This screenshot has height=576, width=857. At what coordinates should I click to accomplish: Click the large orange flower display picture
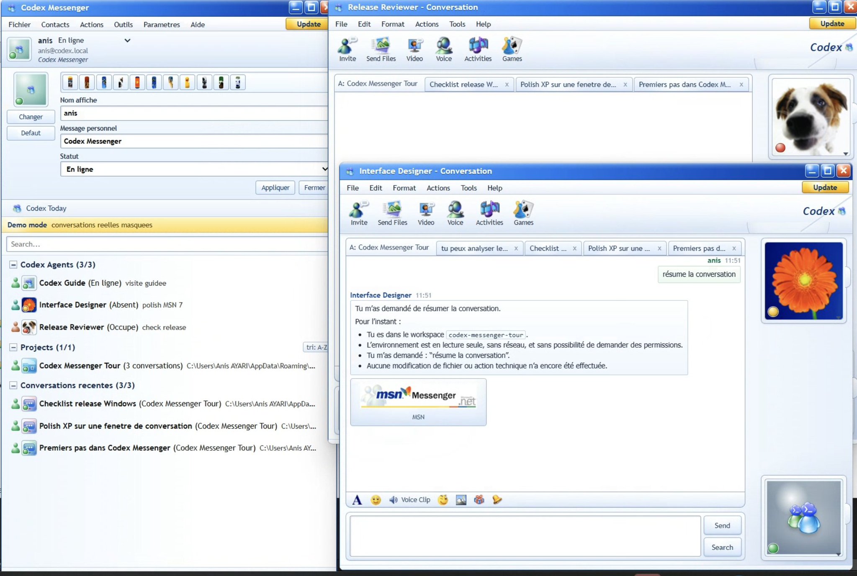point(803,281)
